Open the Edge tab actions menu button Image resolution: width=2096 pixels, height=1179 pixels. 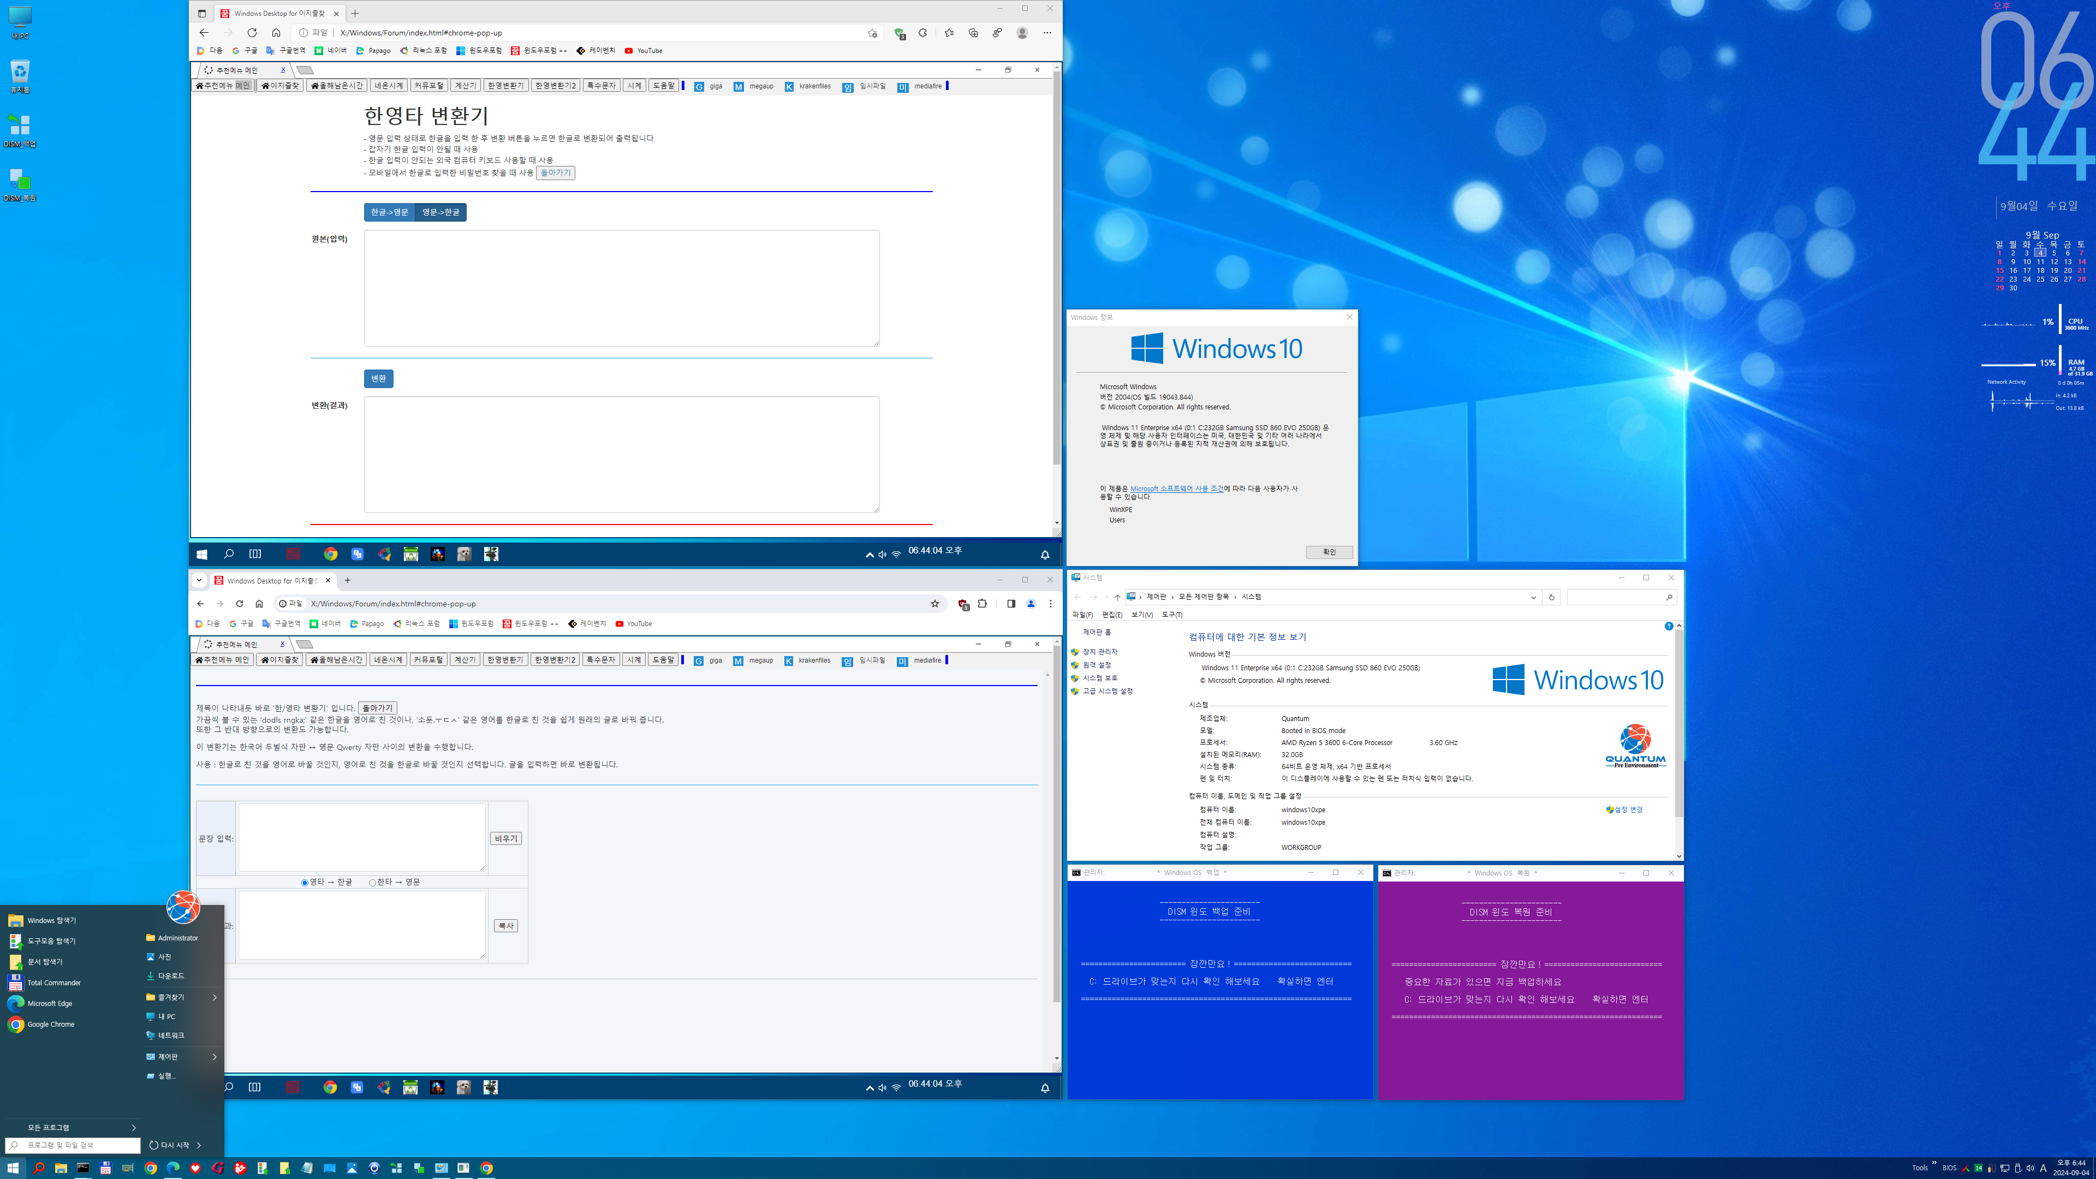pyautogui.click(x=202, y=13)
